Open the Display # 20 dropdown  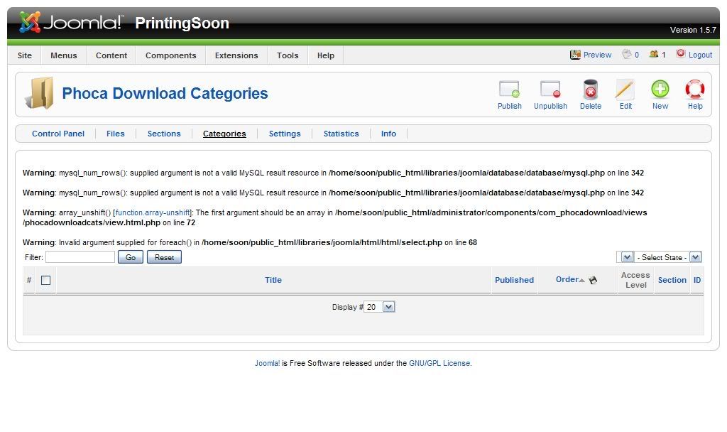click(379, 307)
